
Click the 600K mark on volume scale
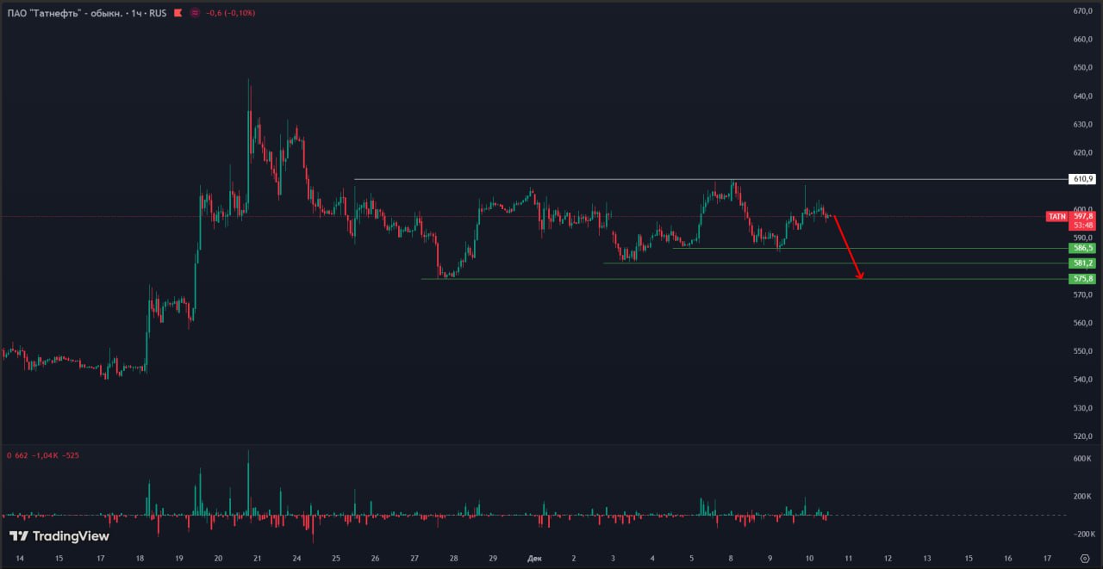[x=1082, y=458]
